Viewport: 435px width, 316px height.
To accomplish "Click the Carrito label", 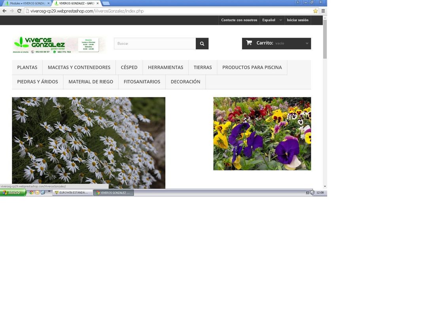I will pos(265,43).
